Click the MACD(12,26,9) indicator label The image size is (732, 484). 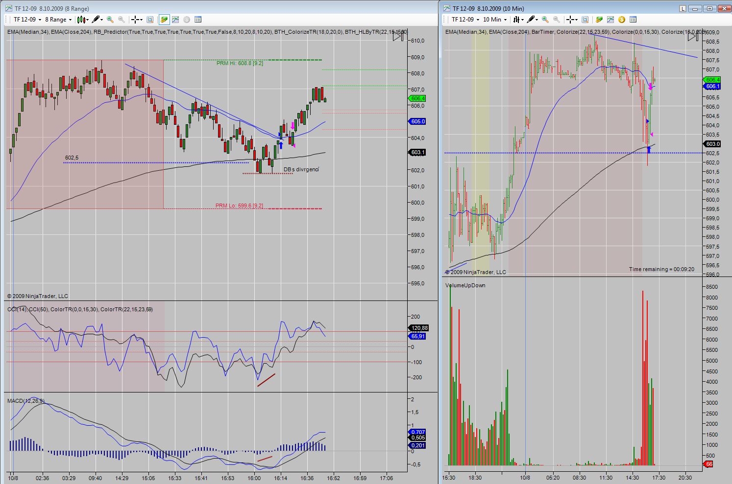[x=25, y=401]
